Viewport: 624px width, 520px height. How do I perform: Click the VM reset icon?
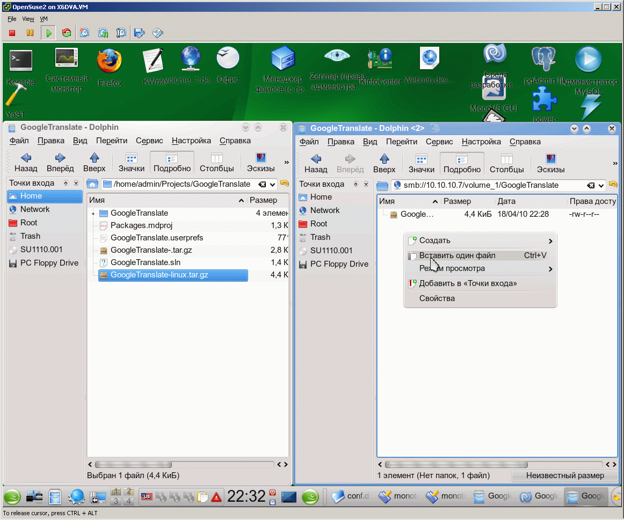coord(67,33)
